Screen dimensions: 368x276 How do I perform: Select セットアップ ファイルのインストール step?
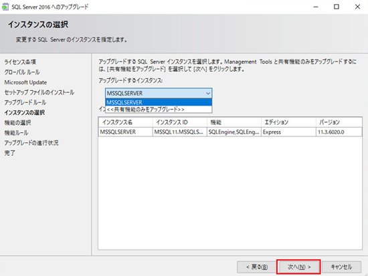coord(39,92)
